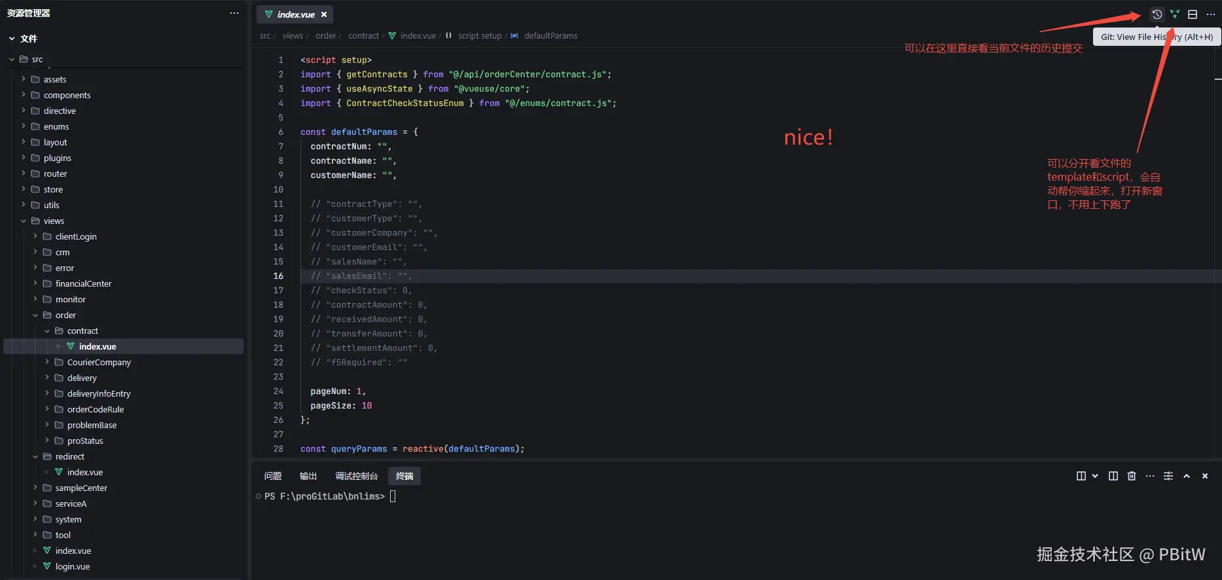Screen dimensions: 1222x580
Task: Click folder icon beside financialCenter
Action: [47, 283]
